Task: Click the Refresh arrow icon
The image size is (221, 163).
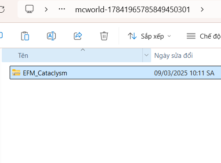Action: [x=2, y=9]
